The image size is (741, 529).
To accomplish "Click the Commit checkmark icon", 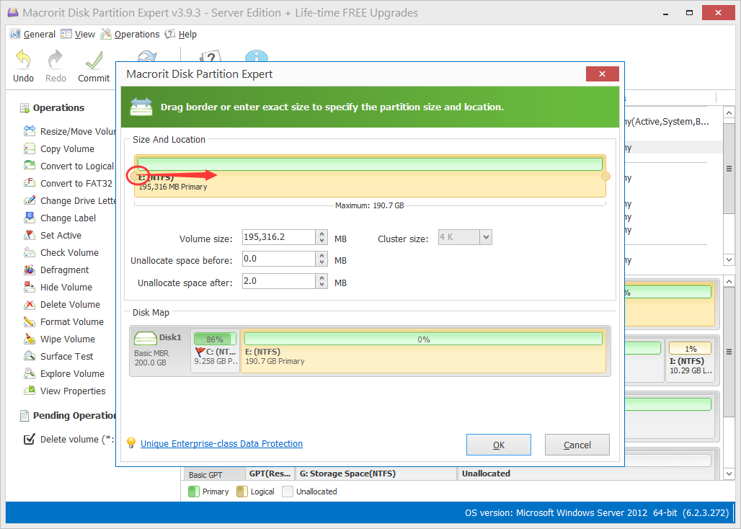I will point(94,60).
